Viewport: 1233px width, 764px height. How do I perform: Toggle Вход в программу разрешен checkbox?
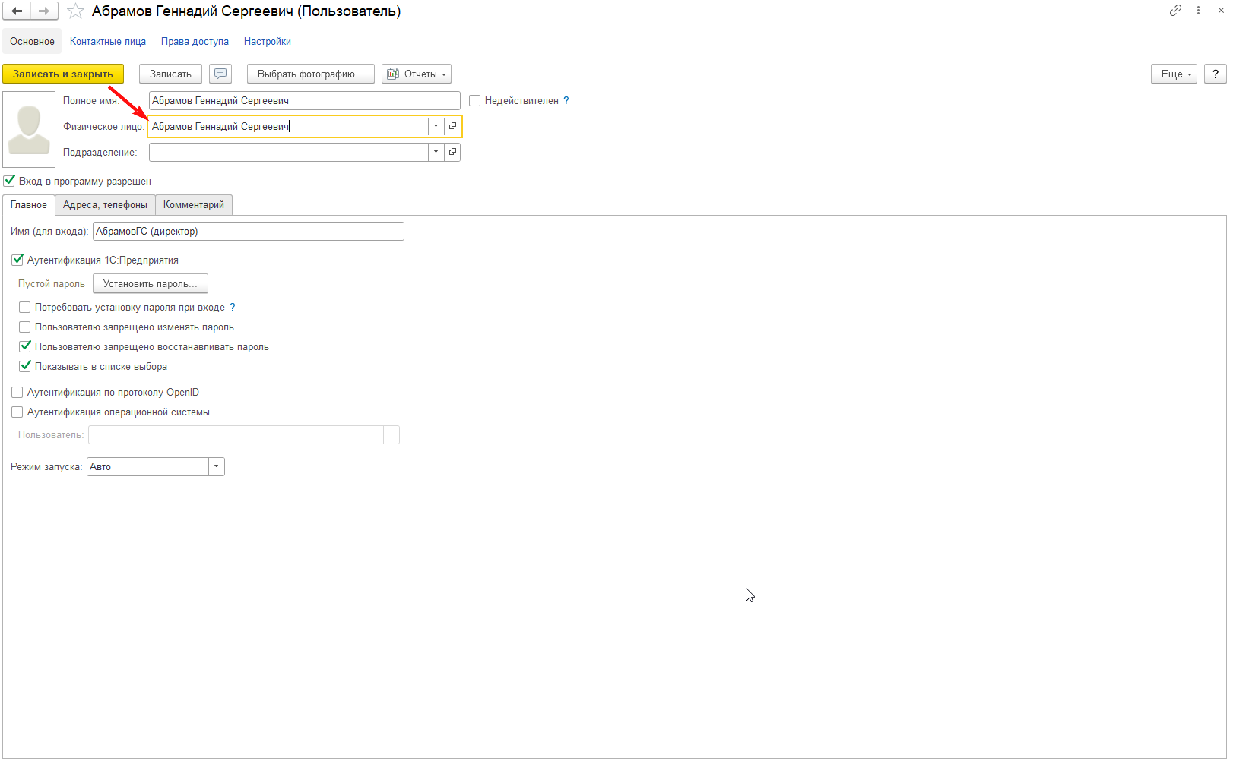point(10,181)
